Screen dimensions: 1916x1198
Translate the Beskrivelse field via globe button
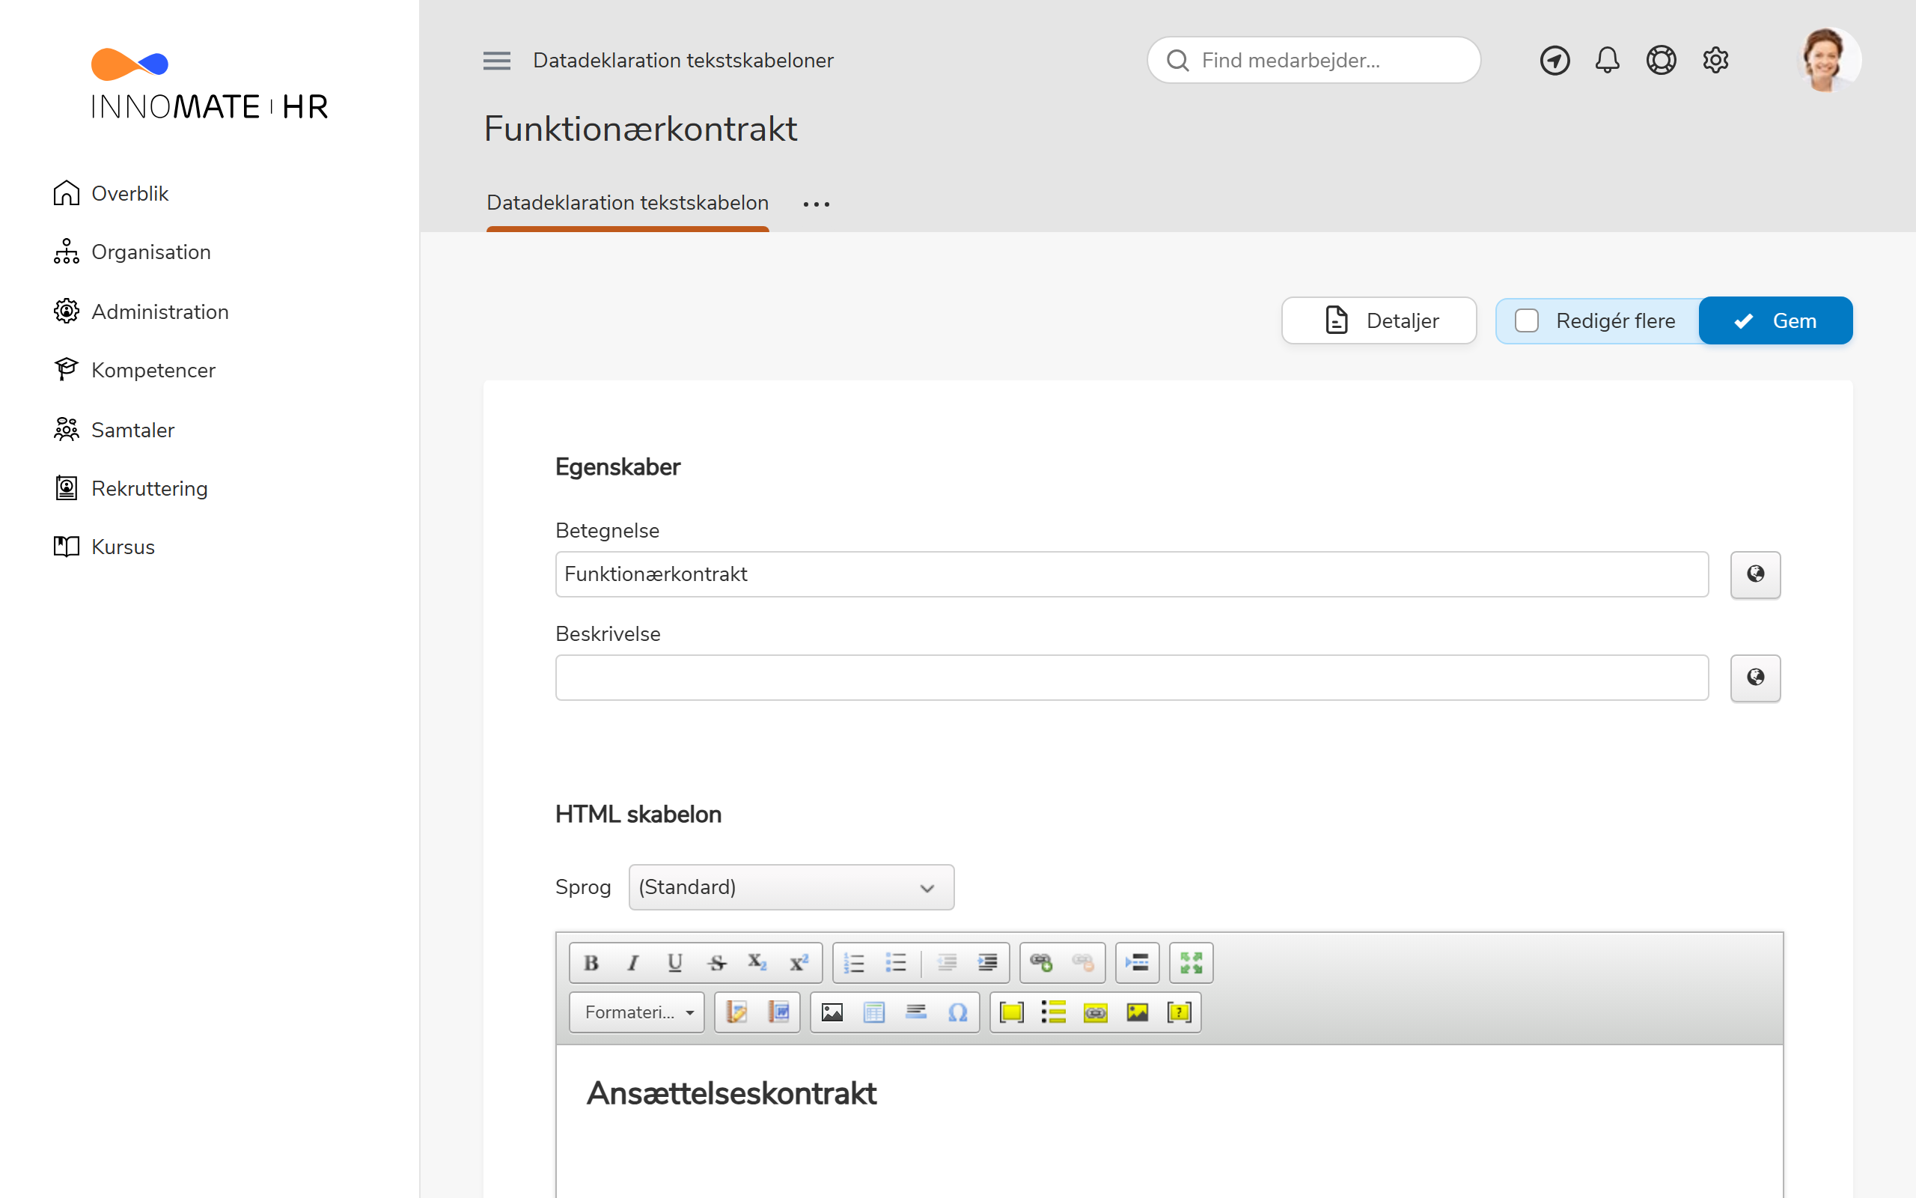(1755, 678)
